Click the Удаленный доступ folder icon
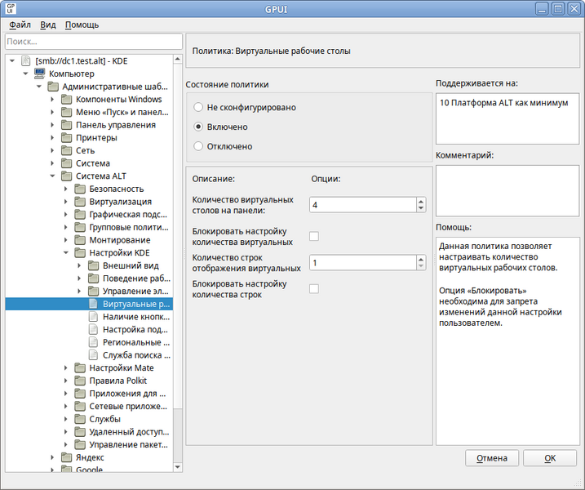The width and height of the screenshot is (585, 490). pos(80,431)
